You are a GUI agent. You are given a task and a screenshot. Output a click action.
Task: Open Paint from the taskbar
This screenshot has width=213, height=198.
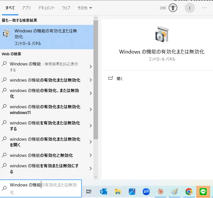pyautogui.click(x=175, y=192)
